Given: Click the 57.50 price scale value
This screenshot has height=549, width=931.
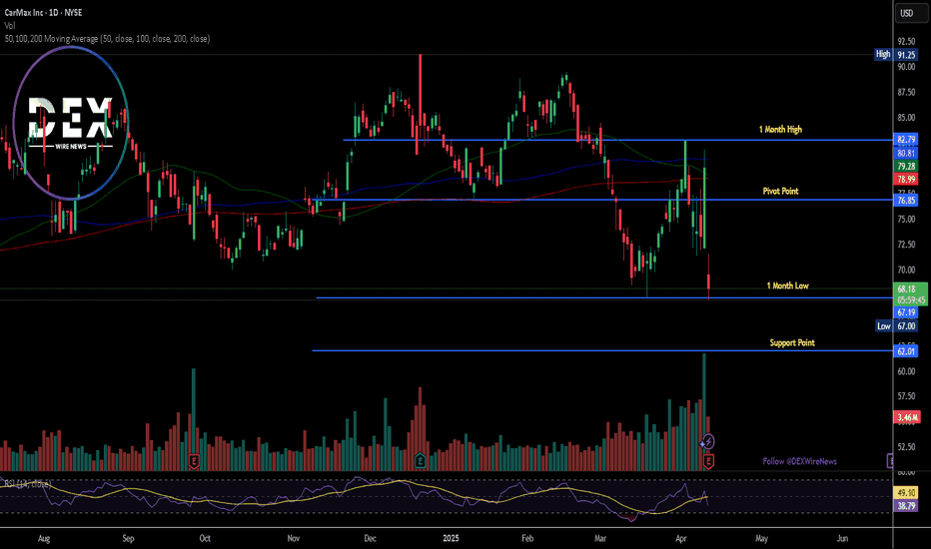Looking at the screenshot, I should point(906,396).
